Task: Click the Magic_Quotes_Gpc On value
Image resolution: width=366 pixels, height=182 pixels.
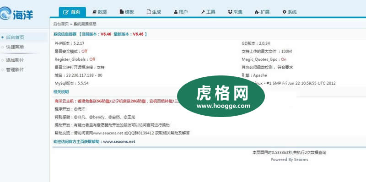Action: pos(284,59)
